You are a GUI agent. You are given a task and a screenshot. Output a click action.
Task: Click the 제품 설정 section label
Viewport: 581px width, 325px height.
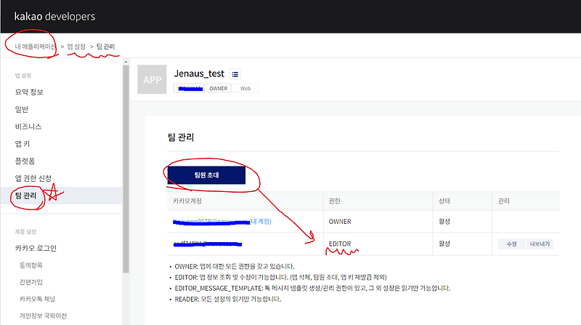point(25,231)
